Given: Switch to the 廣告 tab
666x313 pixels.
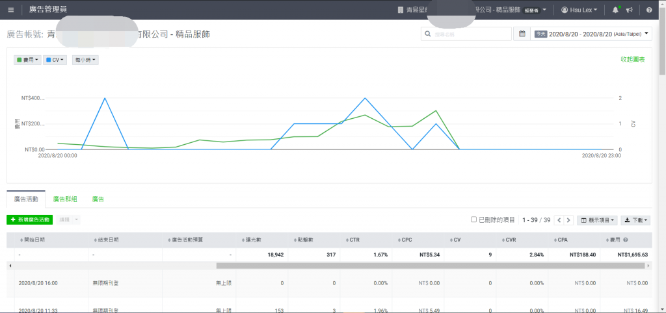Looking at the screenshot, I should tap(98, 199).
